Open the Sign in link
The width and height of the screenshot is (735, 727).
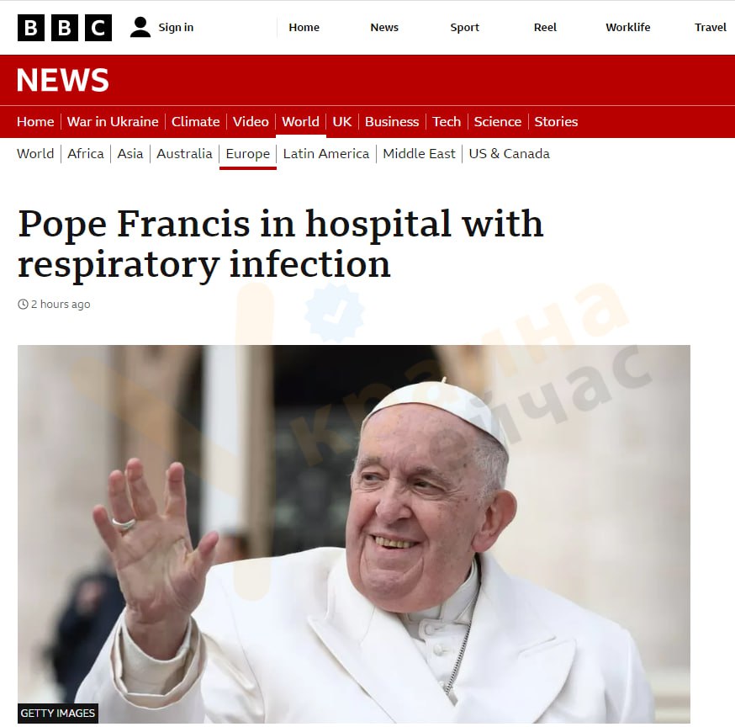(x=176, y=27)
